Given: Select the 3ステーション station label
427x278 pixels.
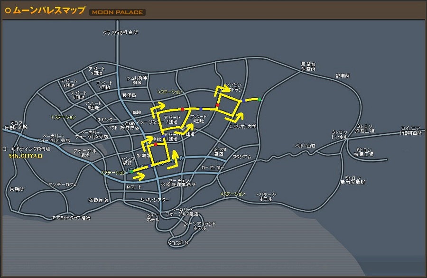Looking at the screenshot, I should tap(169, 92).
